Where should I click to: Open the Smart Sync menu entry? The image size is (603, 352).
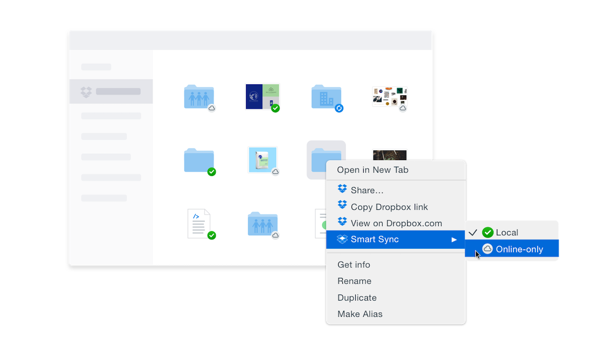click(x=374, y=239)
